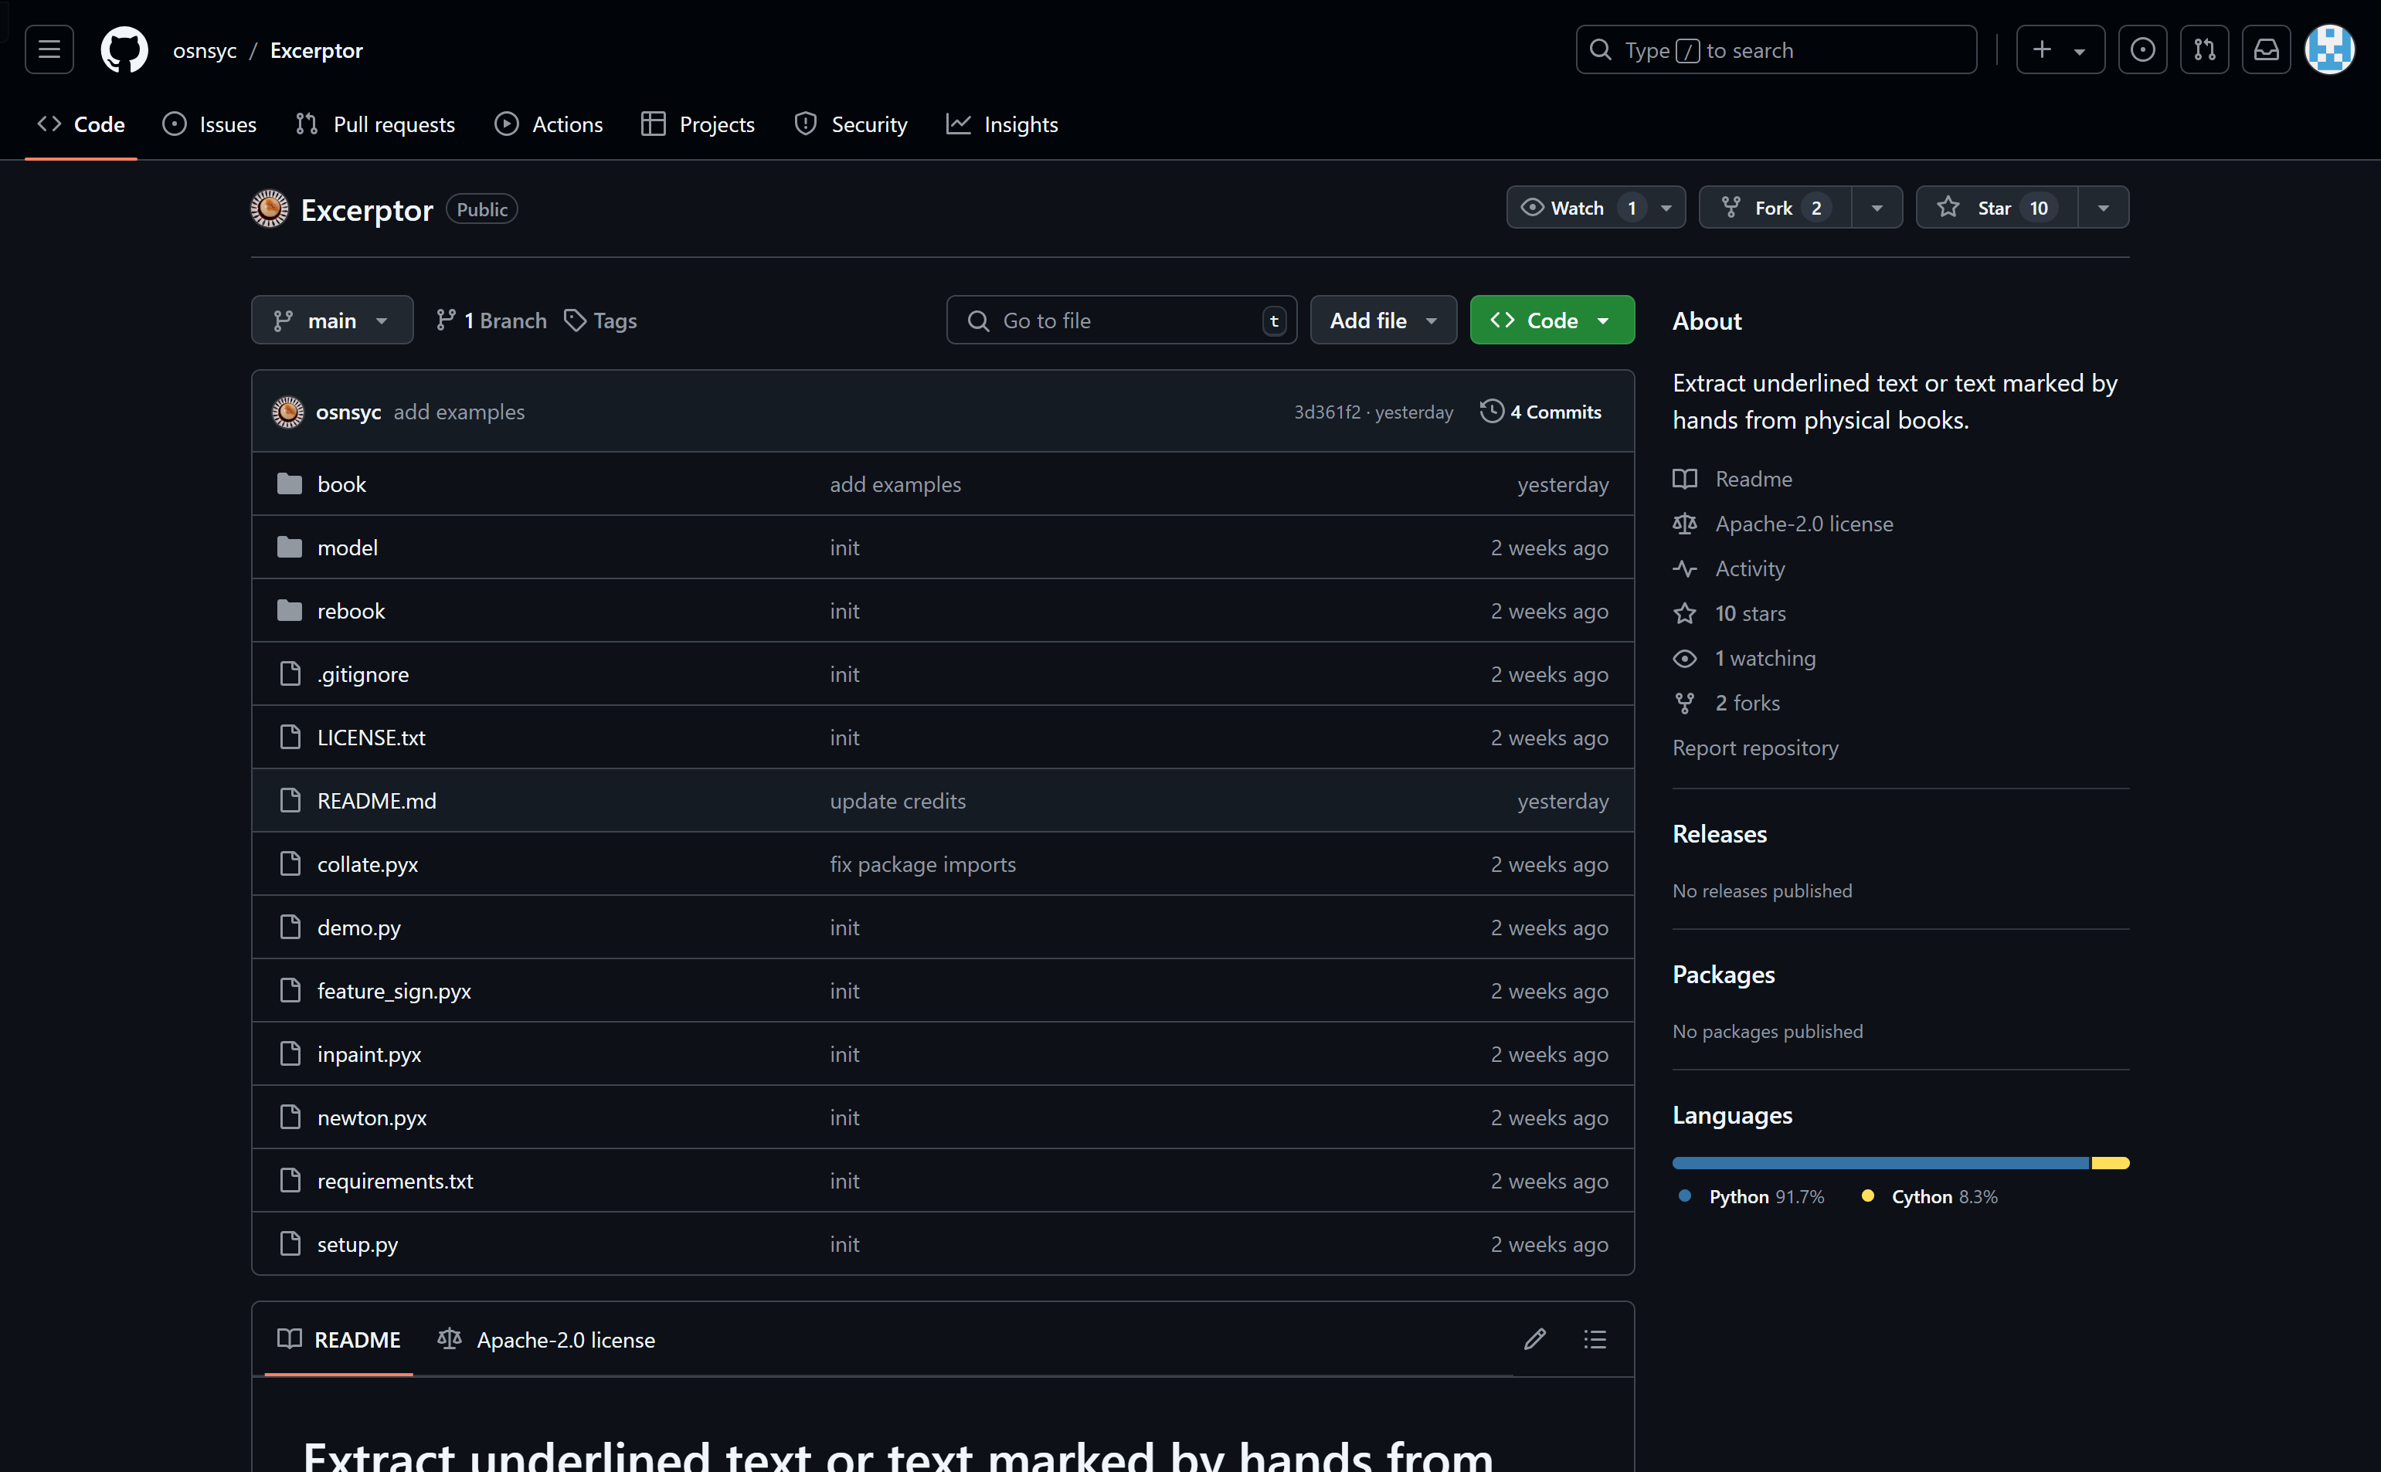Edit README with the pencil icon
Image resolution: width=2381 pixels, height=1472 pixels.
tap(1535, 1340)
